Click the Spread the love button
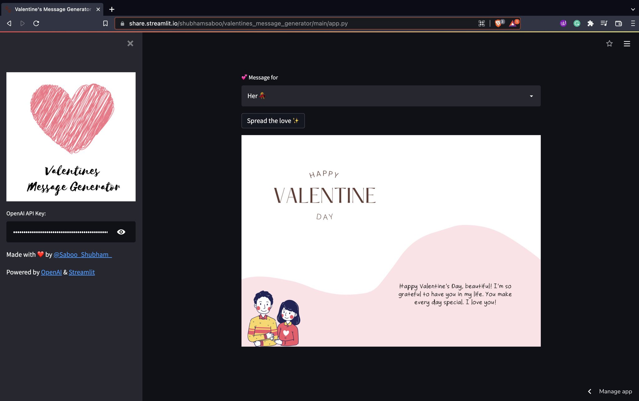This screenshot has height=401, width=639. [x=273, y=121]
